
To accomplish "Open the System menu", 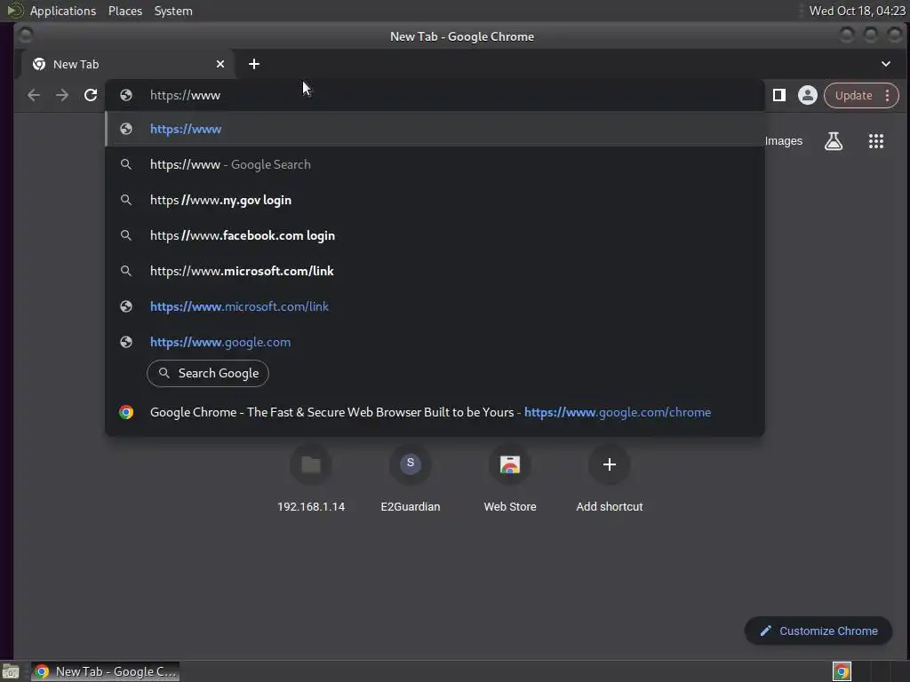I will [x=173, y=11].
